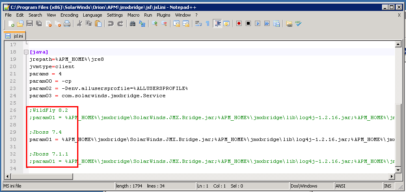
Task: Select the jsl.ini document tab
Action: coord(15,36)
